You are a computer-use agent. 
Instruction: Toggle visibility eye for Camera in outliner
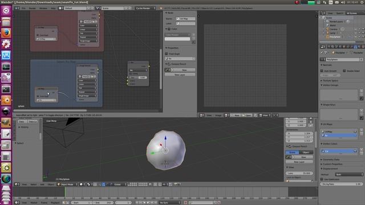coord(356,29)
